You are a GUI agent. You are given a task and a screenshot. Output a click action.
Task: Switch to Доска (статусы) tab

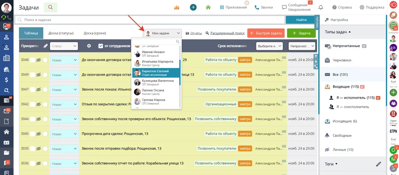coord(61,33)
